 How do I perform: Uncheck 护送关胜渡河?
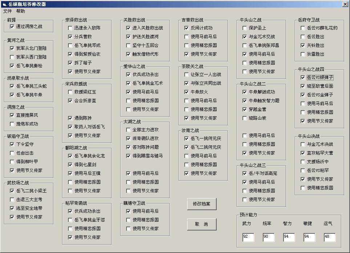[128, 37]
